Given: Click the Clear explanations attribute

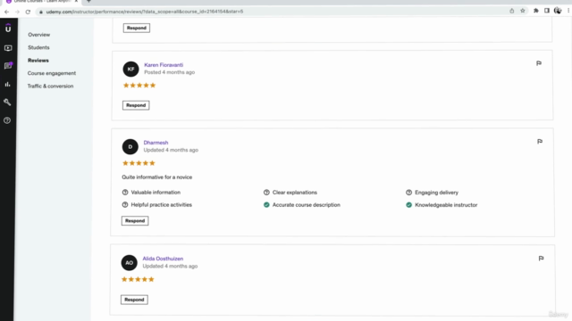Looking at the screenshot, I should pos(290,193).
